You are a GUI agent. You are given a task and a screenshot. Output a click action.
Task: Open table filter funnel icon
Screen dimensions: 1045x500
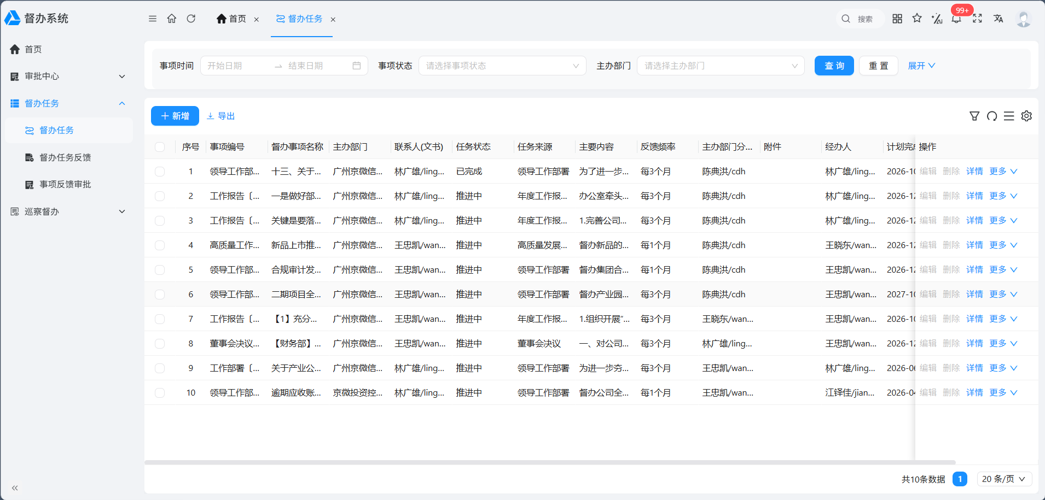tap(974, 116)
